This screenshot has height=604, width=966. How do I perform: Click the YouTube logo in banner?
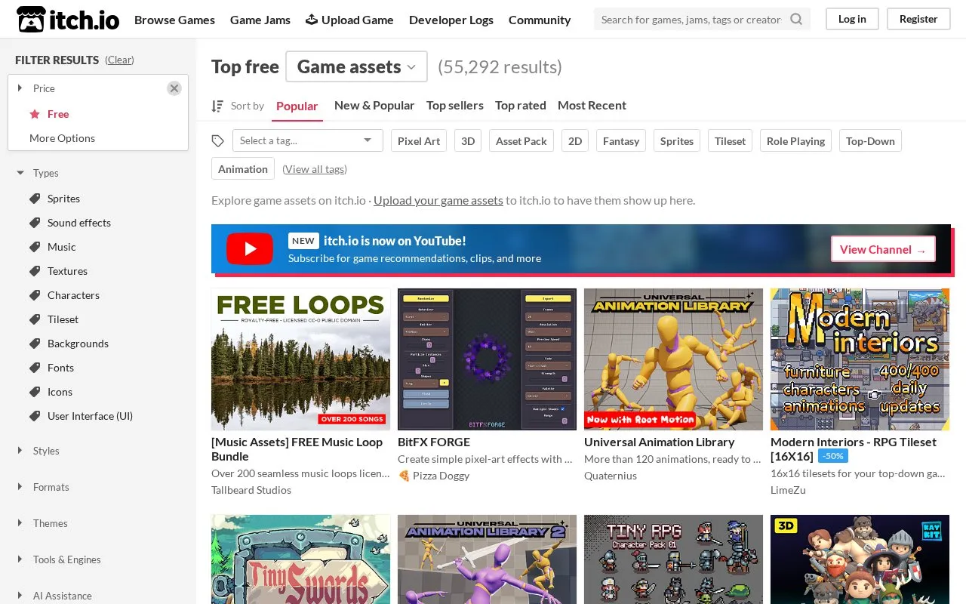click(250, 248)
